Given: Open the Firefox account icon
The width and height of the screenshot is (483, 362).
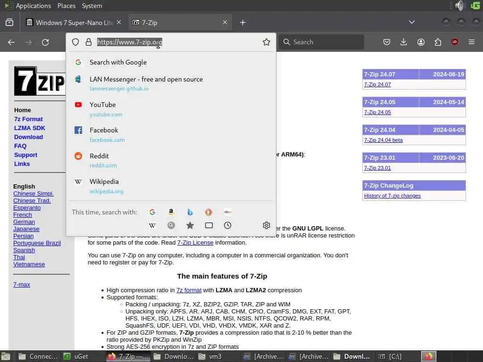Looking at the screenshot, I should pyautogui.click(x=421, y=42).
